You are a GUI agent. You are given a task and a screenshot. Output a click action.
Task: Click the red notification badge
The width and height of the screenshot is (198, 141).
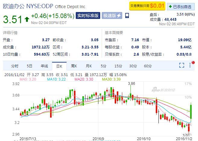(193, 63)
